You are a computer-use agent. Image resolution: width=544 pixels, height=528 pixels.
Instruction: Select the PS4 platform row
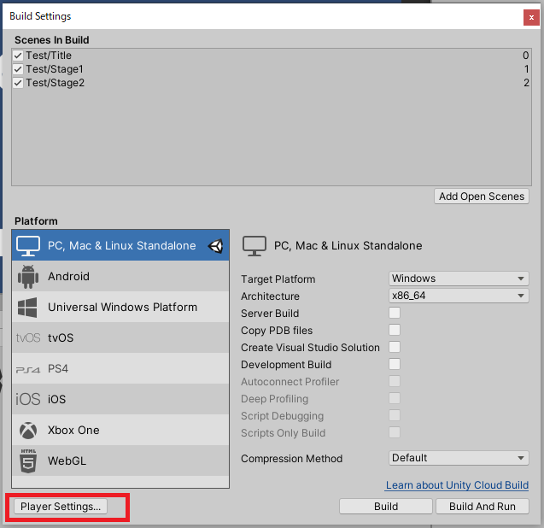[120, 369]
